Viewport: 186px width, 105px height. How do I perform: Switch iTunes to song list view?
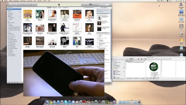click(87, 4)
